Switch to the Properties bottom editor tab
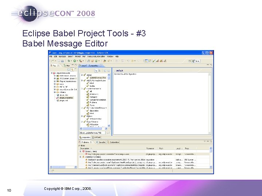Viewport: 262px width, 196px height. pos(85,137)
